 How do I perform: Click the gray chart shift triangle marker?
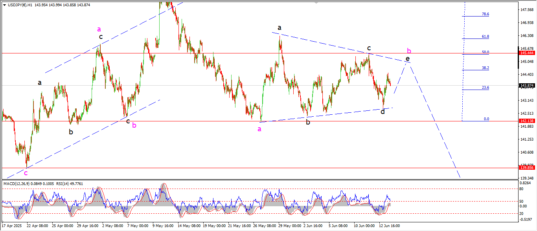click(316, 2)
